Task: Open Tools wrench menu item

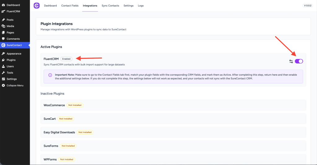Action: (x=10, y=73)
